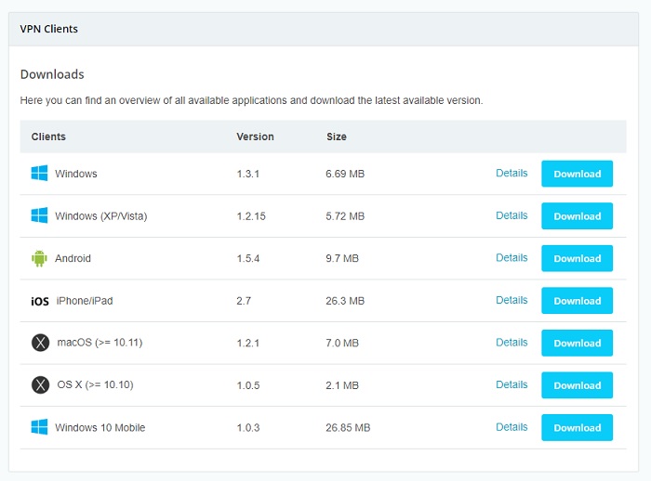Click version number 1.2.15
The width and height of the screenshot is (651, 481).
(x=251, y=216)
